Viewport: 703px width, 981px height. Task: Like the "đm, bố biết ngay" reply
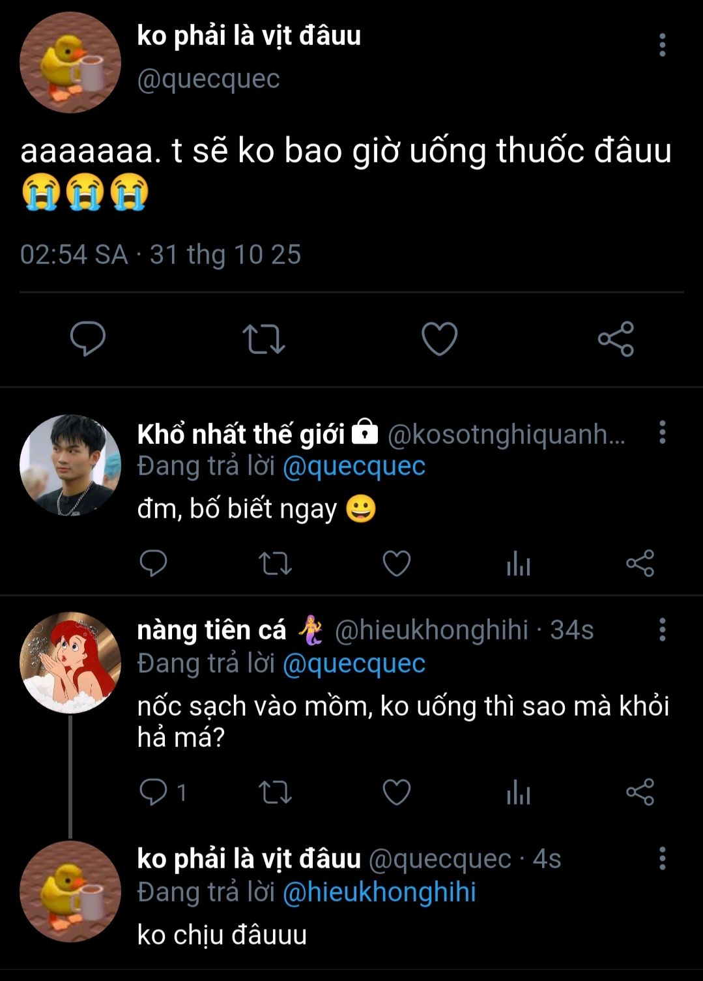pyautogui.click(x=396, y=564)
